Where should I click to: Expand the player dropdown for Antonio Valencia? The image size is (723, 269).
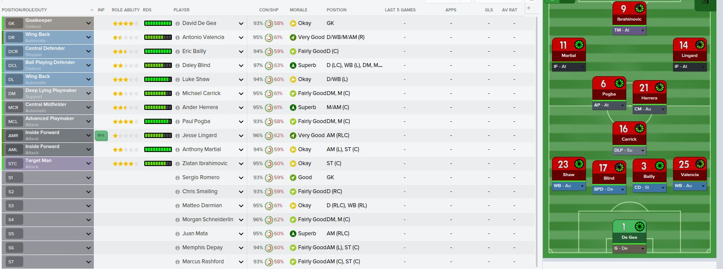click(241, 38)
